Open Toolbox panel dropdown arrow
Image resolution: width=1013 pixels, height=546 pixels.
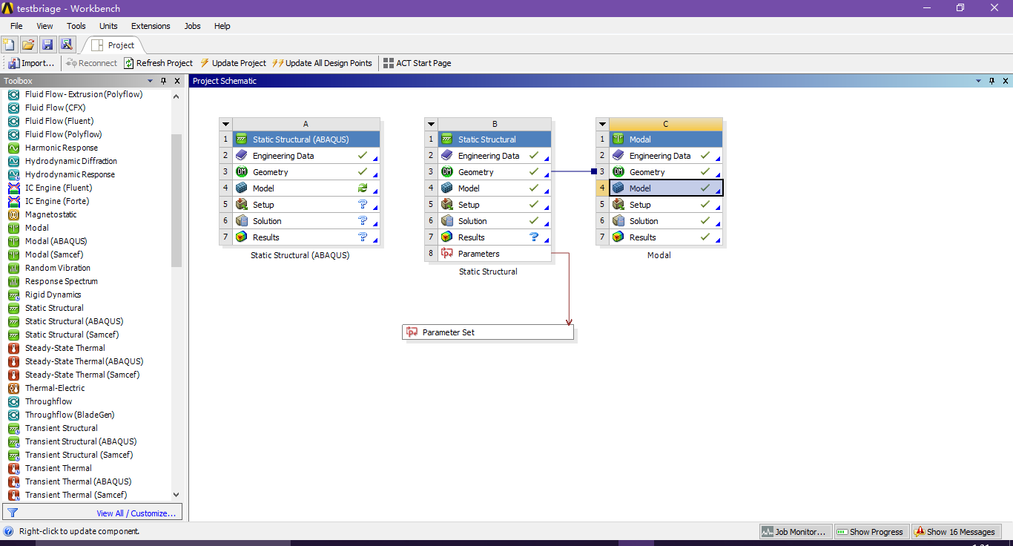point(151,81)
